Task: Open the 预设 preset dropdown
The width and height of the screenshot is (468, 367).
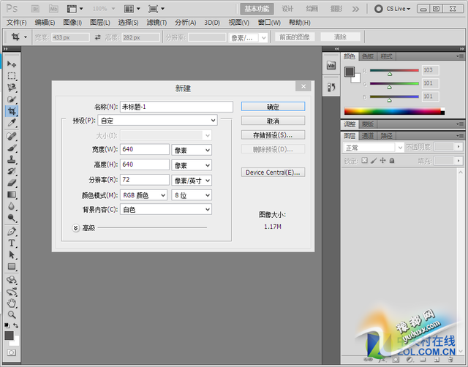Action: pyautogui.click(x=157, y=120)
